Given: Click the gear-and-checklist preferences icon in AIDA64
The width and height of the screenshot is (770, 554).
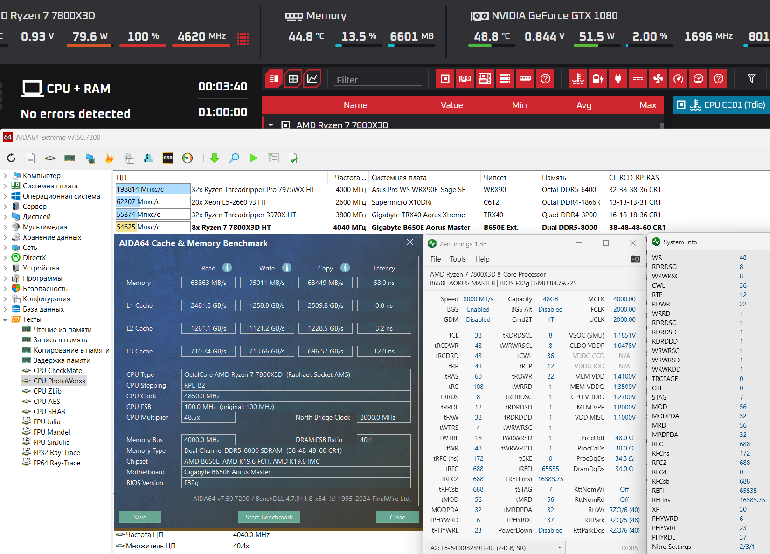Looking at the screenshot, I should [x=129, y=158].
